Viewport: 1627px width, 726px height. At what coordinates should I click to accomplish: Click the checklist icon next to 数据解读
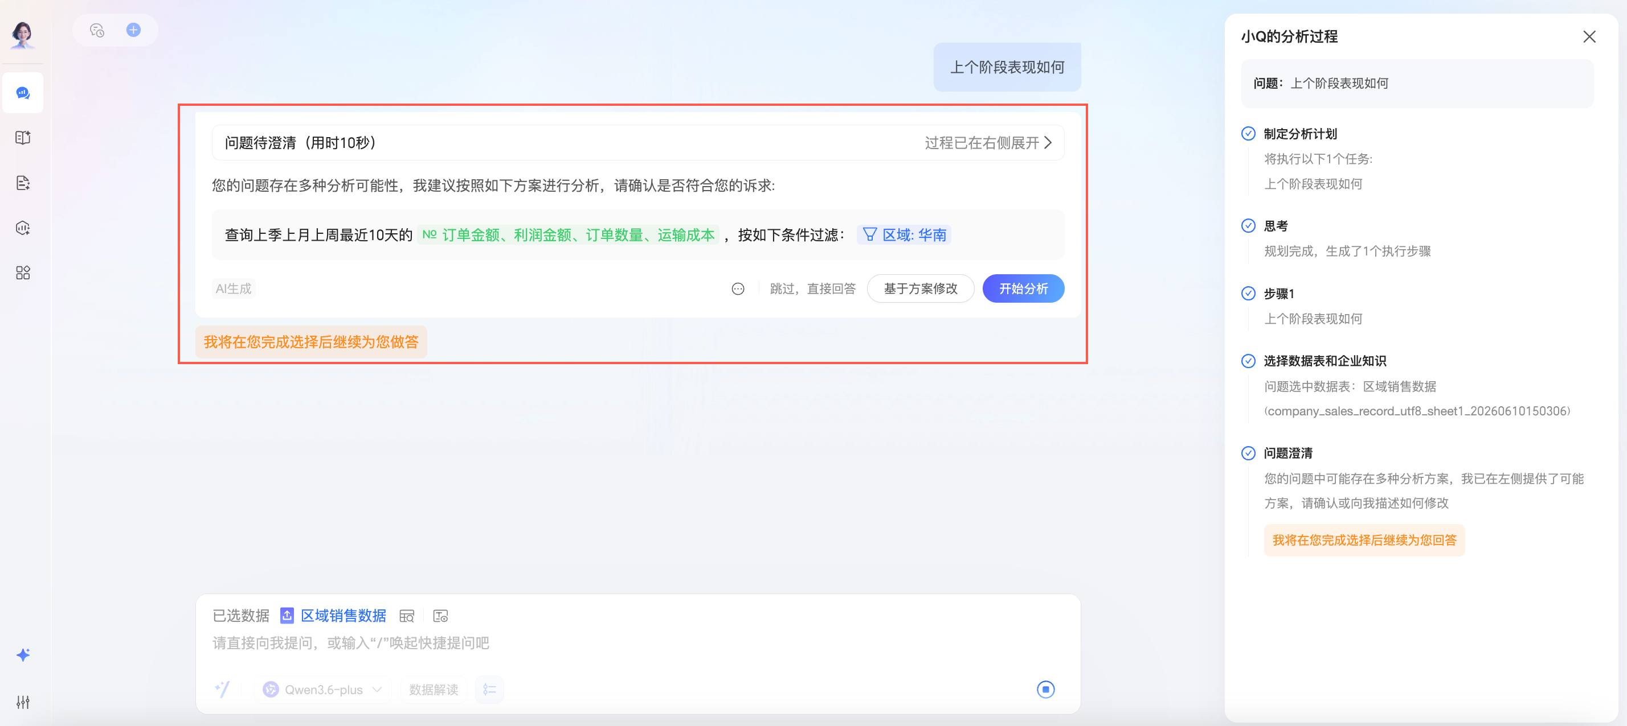point(489,690)
